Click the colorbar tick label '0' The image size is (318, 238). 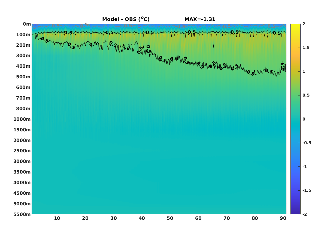pos(304,119)
